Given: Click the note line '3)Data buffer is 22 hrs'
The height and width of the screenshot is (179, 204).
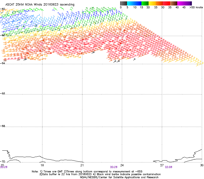Looking at the screenshot, I should 100,174.
